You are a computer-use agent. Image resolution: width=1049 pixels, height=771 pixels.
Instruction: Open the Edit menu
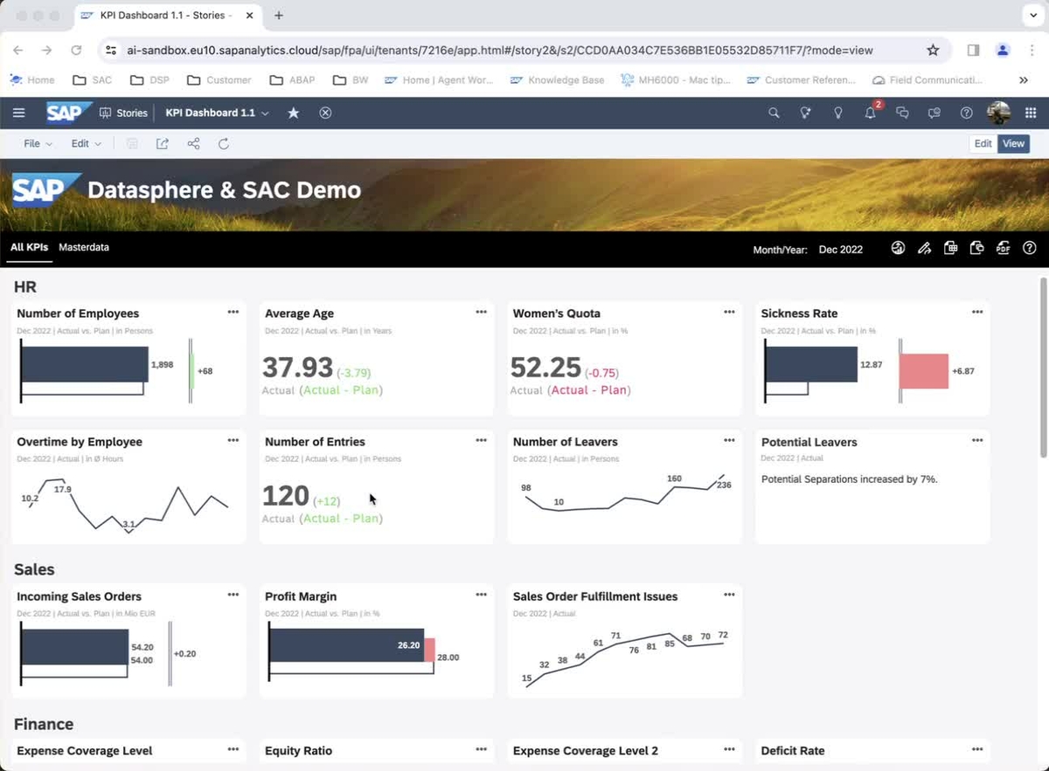[85, 143]
